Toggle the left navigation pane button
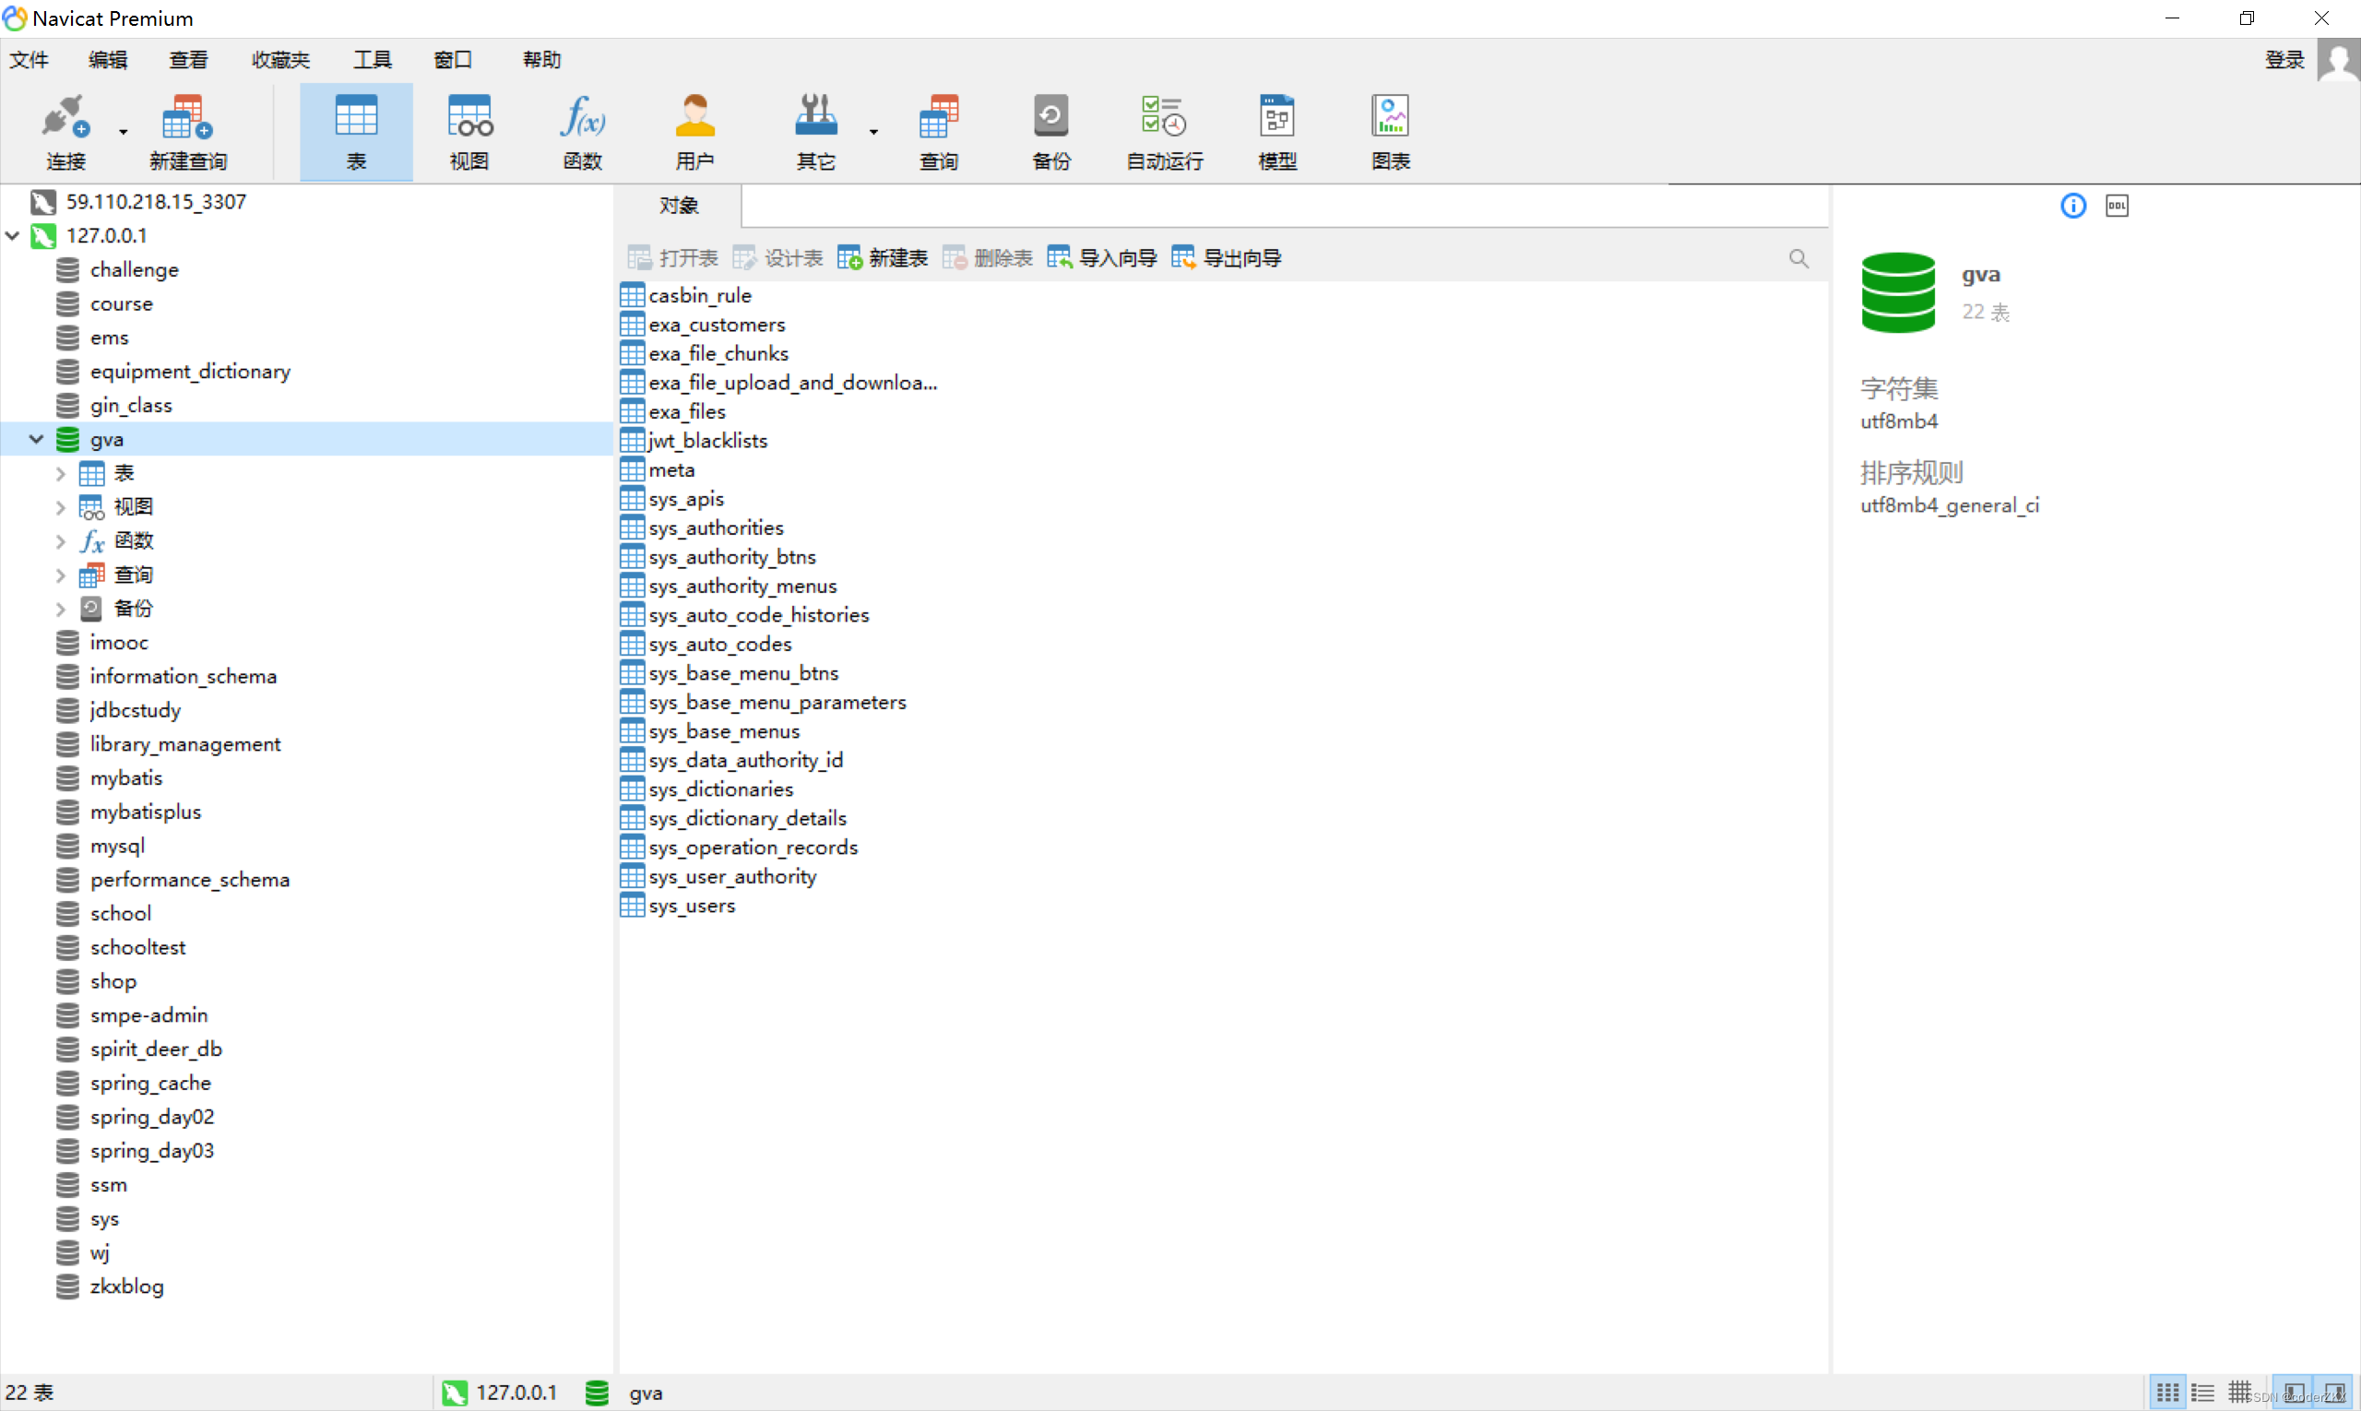 click(2294, 1393)
